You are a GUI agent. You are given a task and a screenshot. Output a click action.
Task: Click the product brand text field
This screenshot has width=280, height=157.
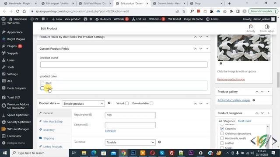(x=124, y=65)
